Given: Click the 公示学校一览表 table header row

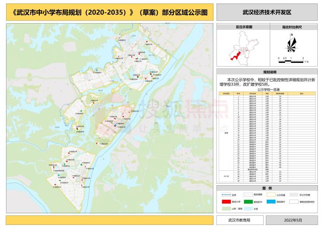Looking at the screenshot, I should click(x=267, y=94).
